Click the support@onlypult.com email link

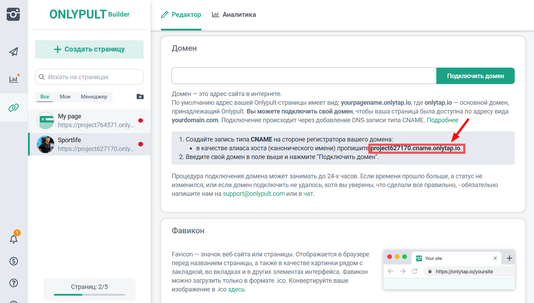254,194
